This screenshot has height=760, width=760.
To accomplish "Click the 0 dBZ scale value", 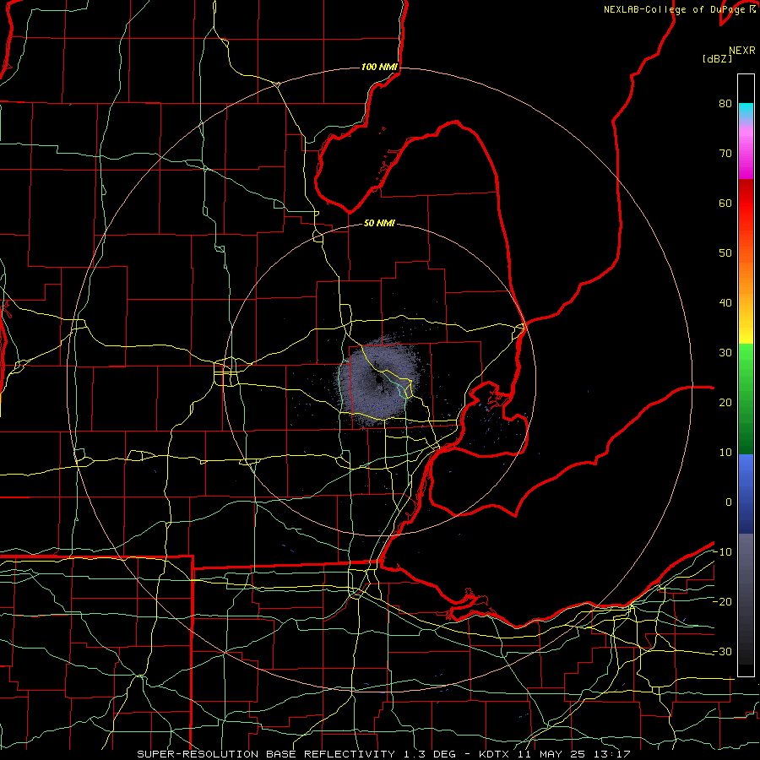I will click(729, 502).
